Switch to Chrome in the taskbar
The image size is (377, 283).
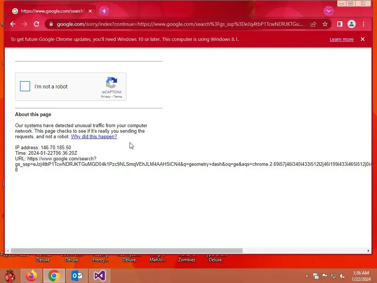pyautogui.click(x=54, y=276)
